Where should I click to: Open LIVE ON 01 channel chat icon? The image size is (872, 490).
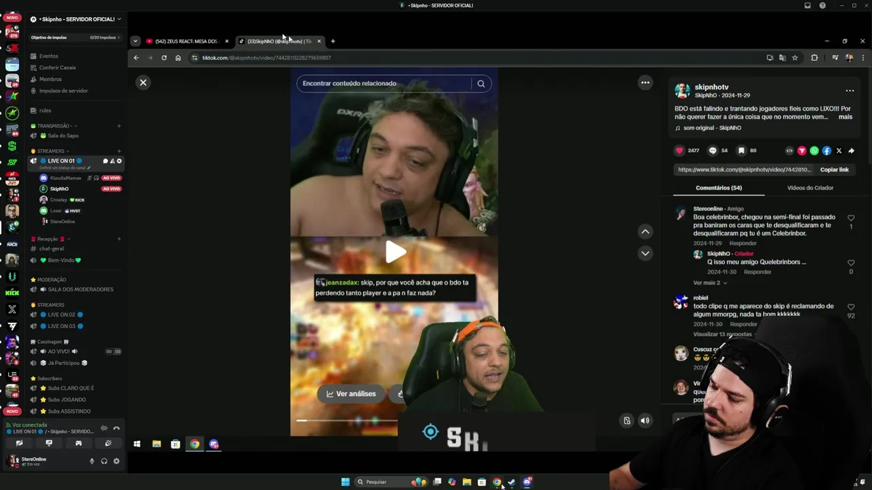pyautogui.click(x=105, y=161)
